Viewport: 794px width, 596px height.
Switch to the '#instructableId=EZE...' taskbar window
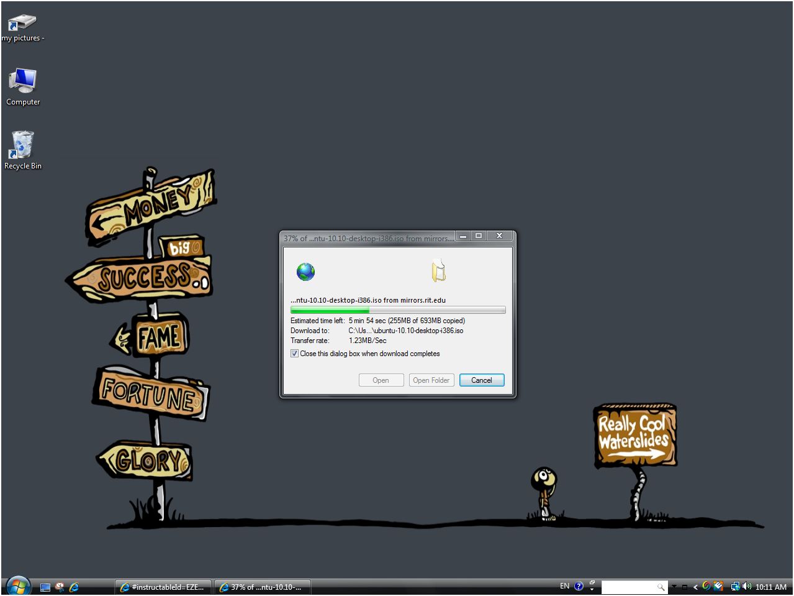(x=163, y=587)
